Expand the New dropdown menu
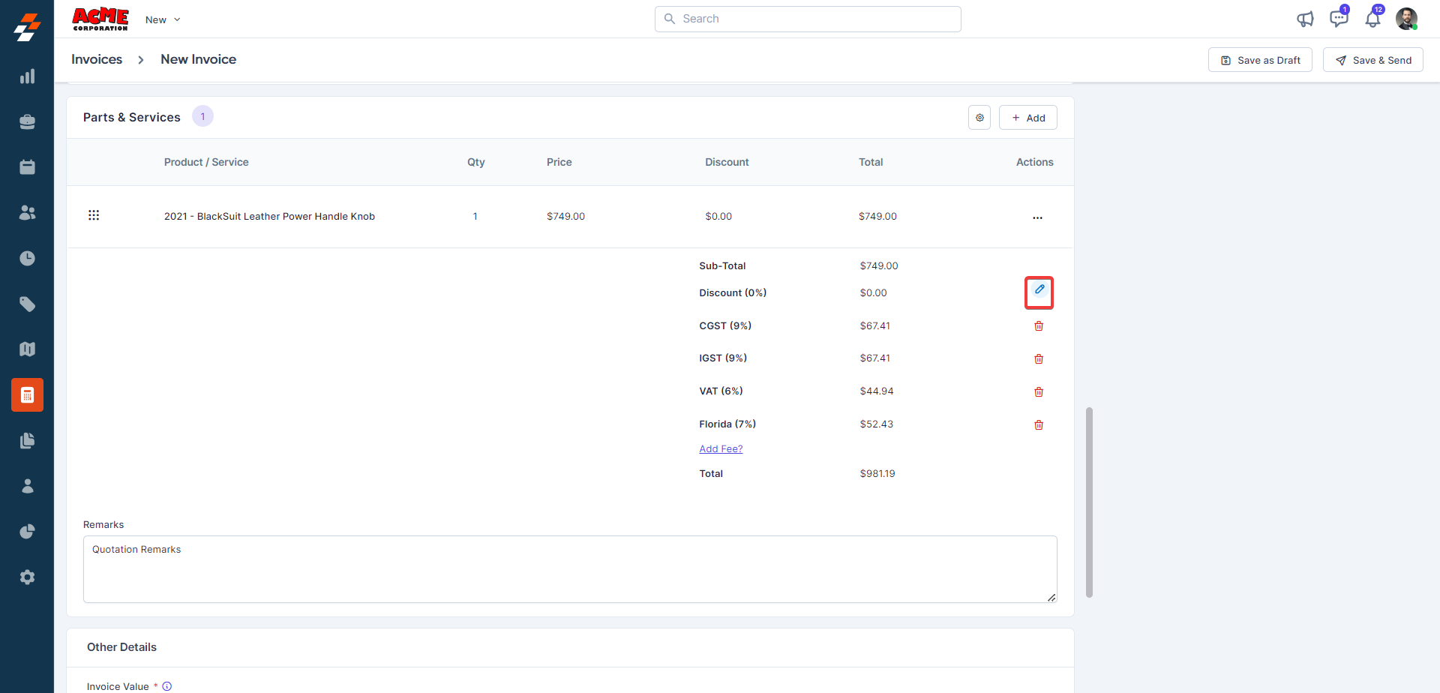The width and height of the screenshot is (1440, 693). coord(163,20)
